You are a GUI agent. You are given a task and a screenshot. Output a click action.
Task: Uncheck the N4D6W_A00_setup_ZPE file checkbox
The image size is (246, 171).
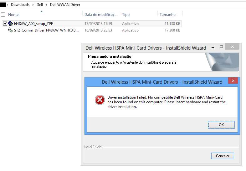5,24
